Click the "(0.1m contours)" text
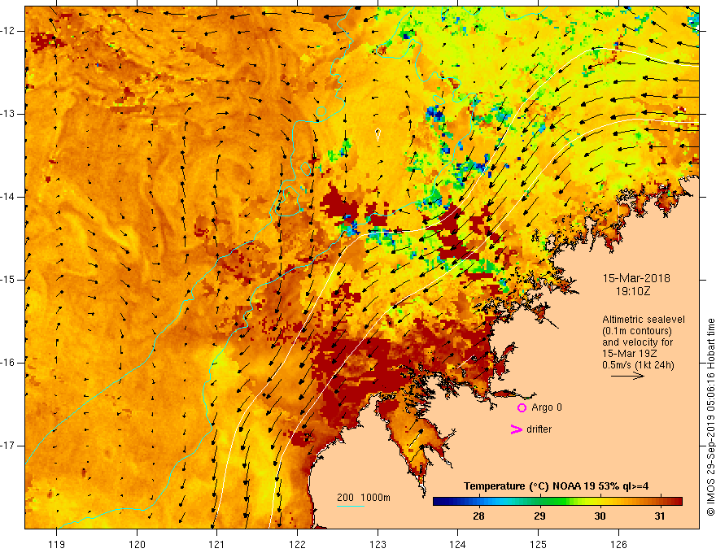This screenshot has height=553, width=716. [x=637, y=331]
